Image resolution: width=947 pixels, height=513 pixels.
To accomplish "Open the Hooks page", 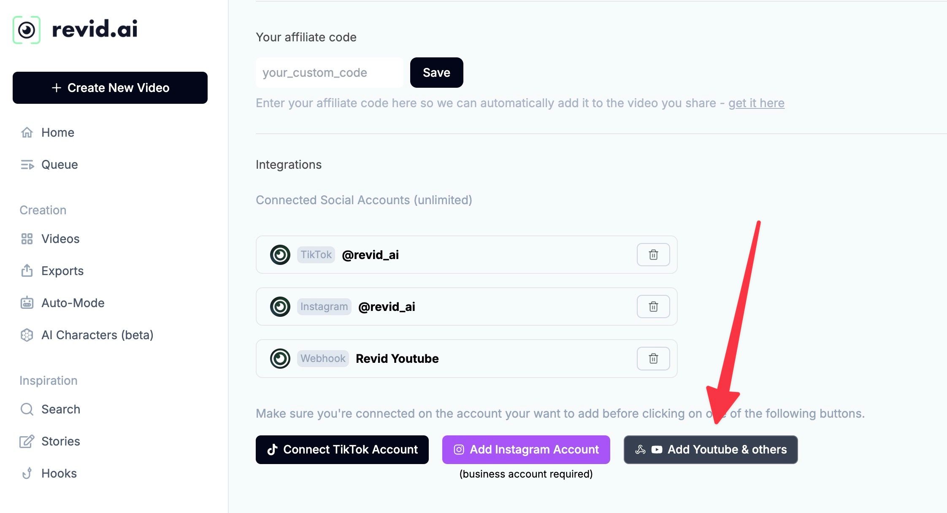I will [x=59, y=473].
